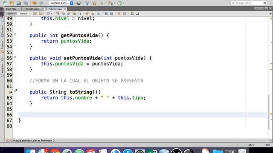Image resolution: width=273 pixels, height=153 pixels.
Task: Find previous occurrence in editor toolbar
Action: [x=63, y=14]
